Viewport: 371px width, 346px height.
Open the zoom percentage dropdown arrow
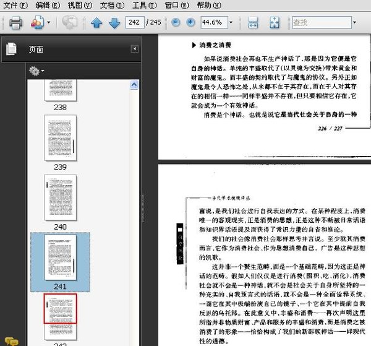tap(231, 22)
